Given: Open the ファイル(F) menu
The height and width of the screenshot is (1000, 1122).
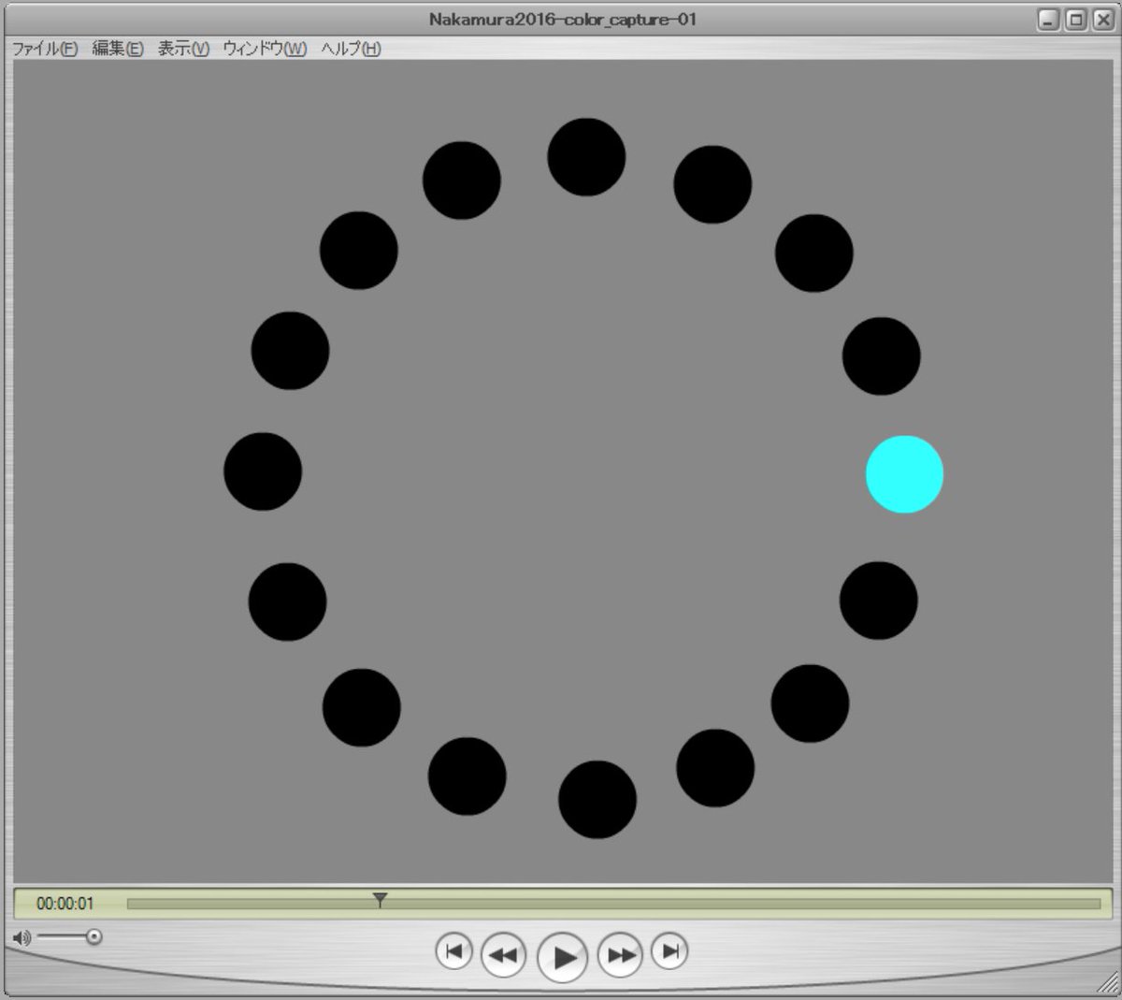Looking at the screenshot, I should click(44, 49).
